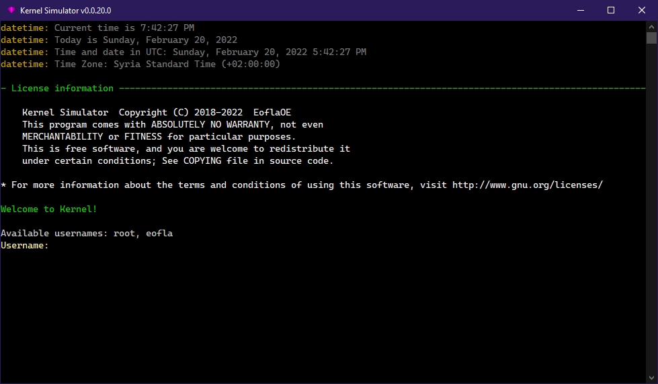Click the "License information" section header

pos(63,89)
